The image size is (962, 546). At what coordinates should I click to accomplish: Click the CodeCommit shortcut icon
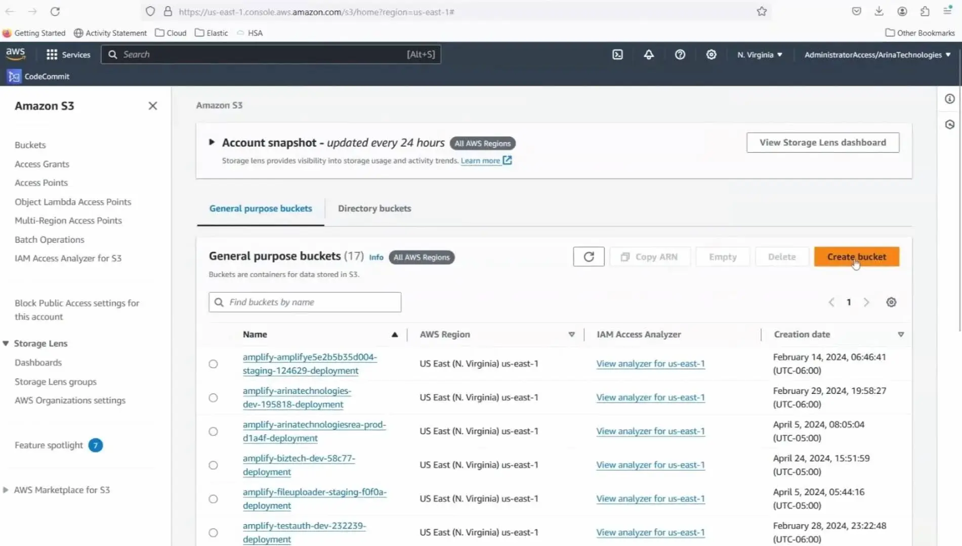click(14, 76)
